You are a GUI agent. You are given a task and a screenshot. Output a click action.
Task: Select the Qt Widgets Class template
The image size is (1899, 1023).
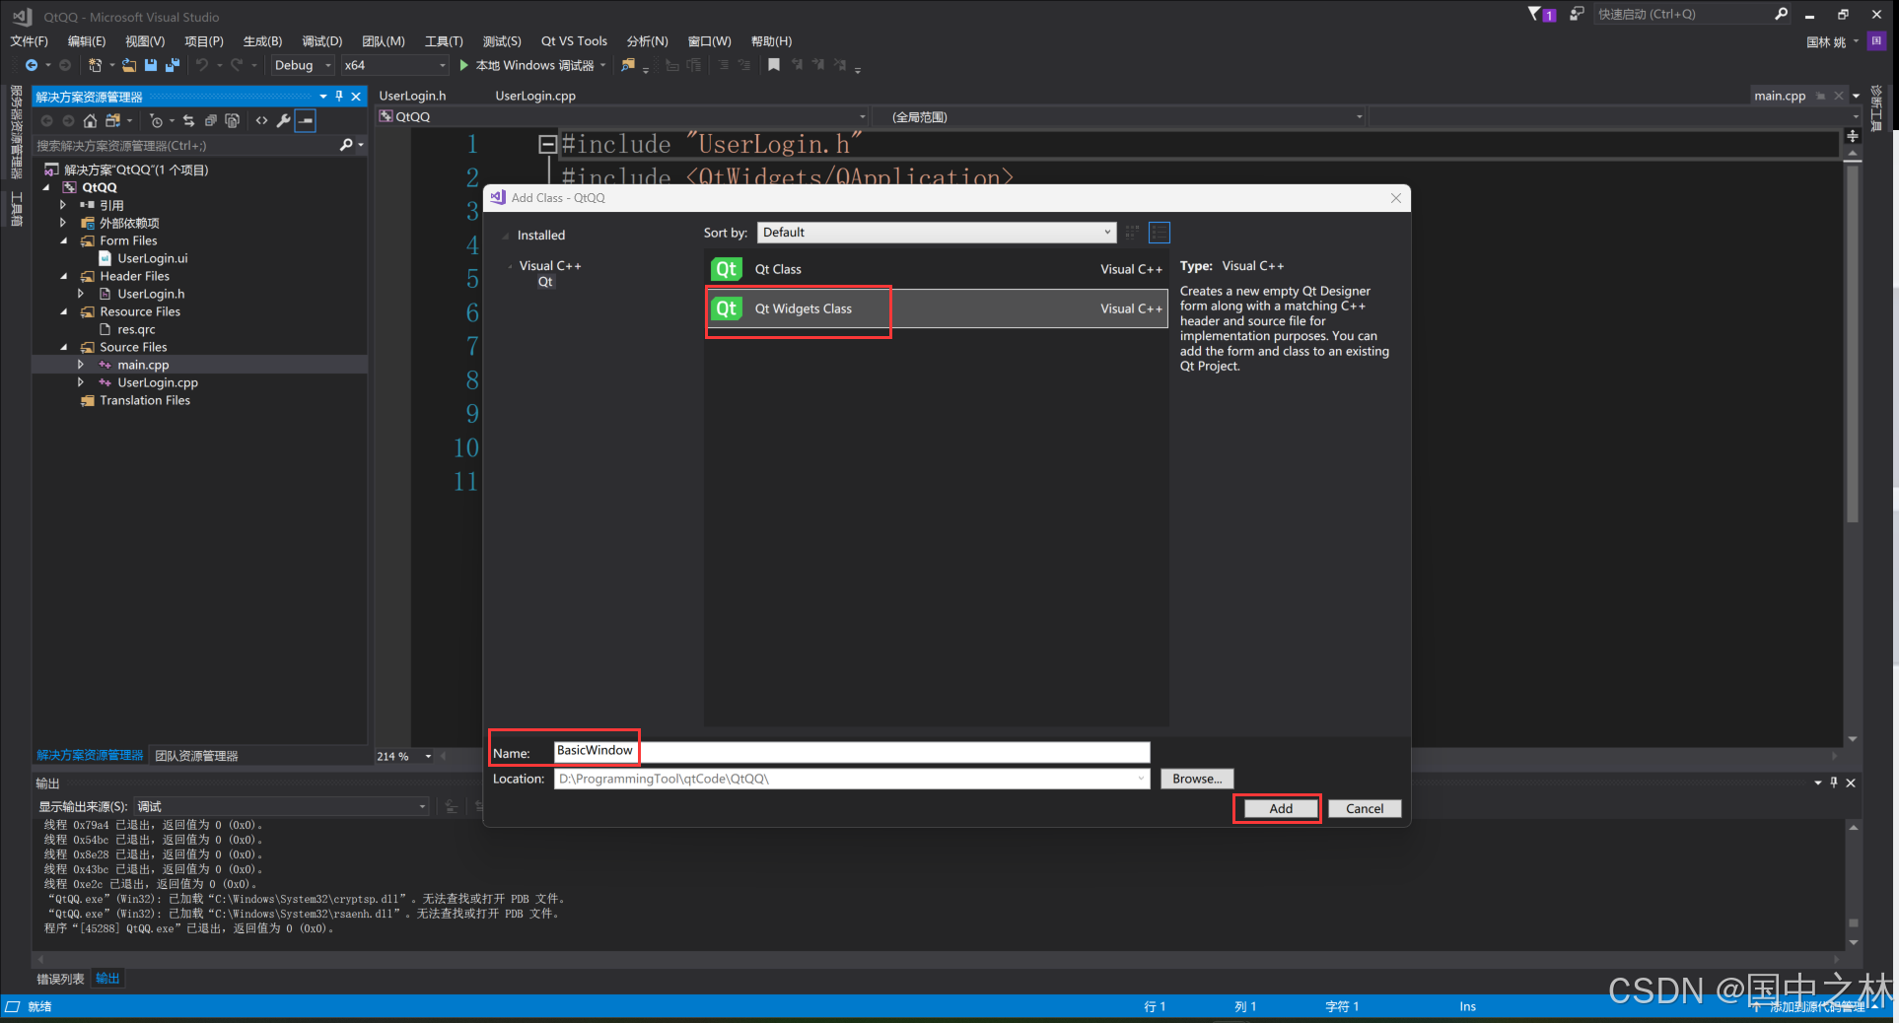(x=937, y=308)
